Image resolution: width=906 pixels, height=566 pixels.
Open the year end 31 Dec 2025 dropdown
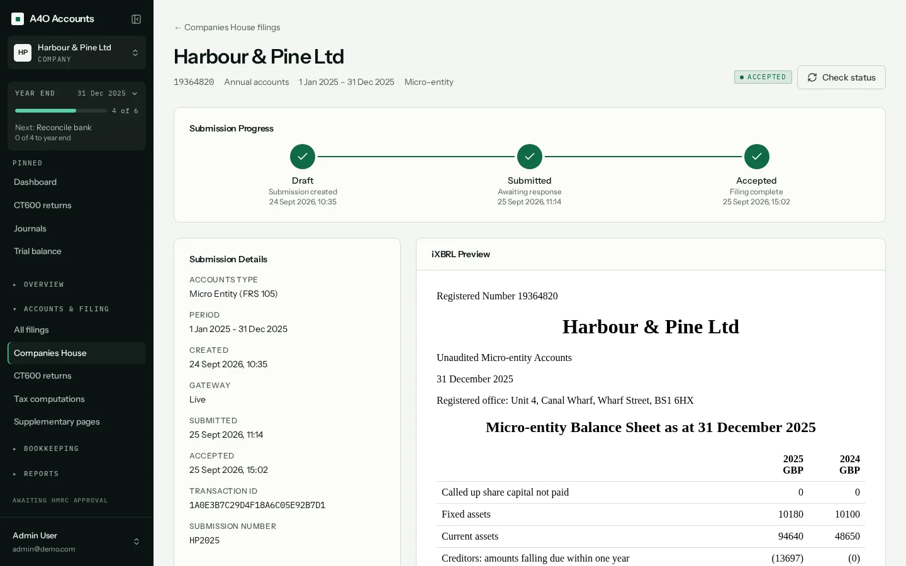(x=107, y=93)
